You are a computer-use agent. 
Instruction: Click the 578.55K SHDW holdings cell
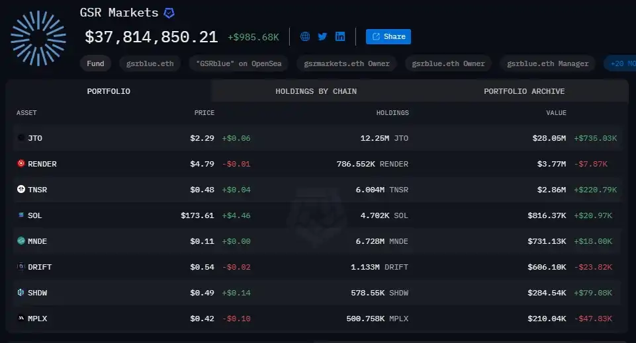(x=379, y=292)
